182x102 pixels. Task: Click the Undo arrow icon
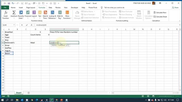coord(13,3)
